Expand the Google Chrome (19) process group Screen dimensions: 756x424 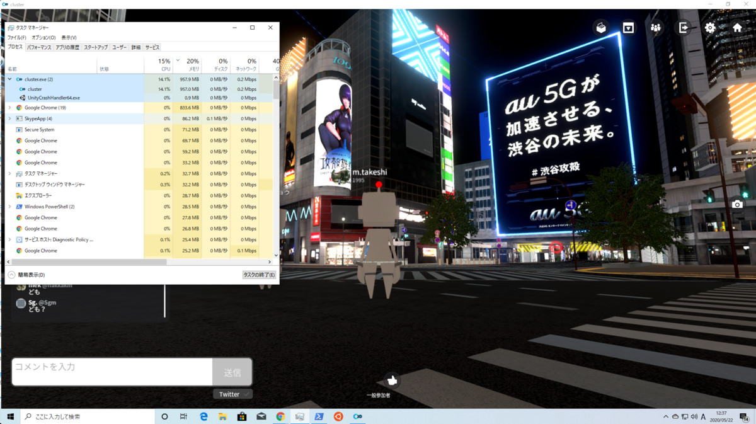[x=9, y=108]
